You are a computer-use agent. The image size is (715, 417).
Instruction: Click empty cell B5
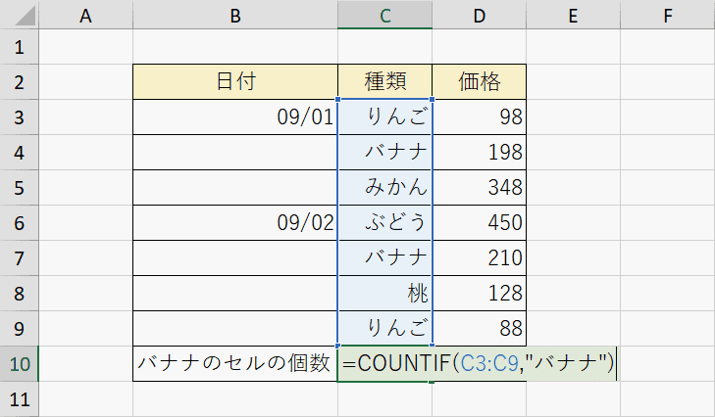pos(235,187)
